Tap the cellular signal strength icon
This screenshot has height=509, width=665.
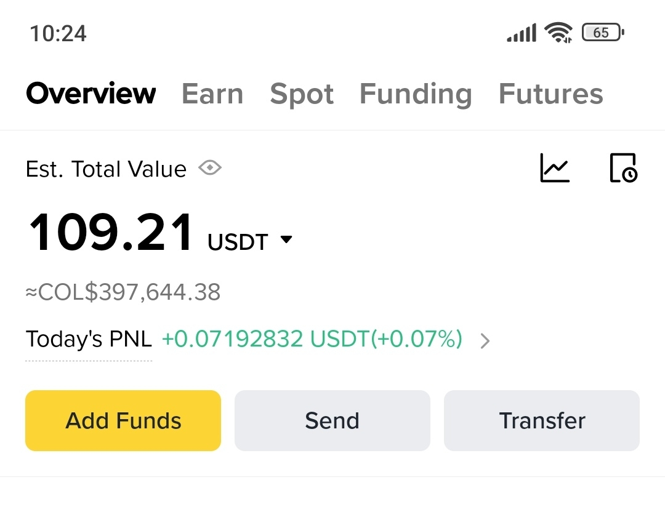pos(522,33)
